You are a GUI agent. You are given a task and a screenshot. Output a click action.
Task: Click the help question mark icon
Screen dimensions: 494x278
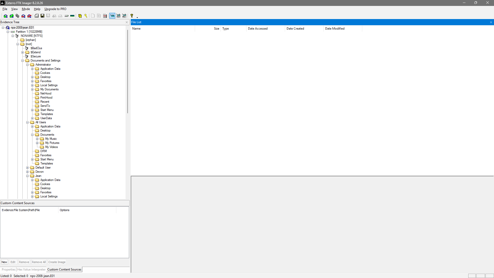coord(132,16)
